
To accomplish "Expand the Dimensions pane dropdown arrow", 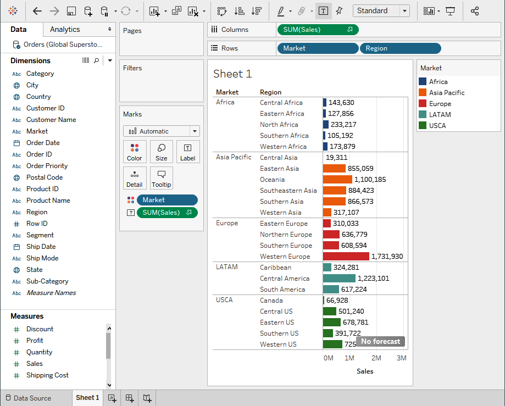I will point(110,60).
